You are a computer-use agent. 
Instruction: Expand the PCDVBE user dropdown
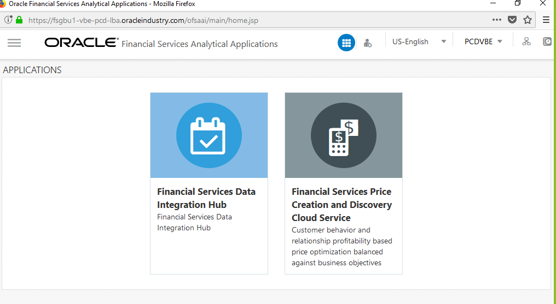(x=483, y=41)
